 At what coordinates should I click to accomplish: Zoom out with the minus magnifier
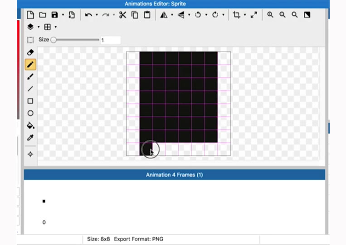(x=283, y=15)
